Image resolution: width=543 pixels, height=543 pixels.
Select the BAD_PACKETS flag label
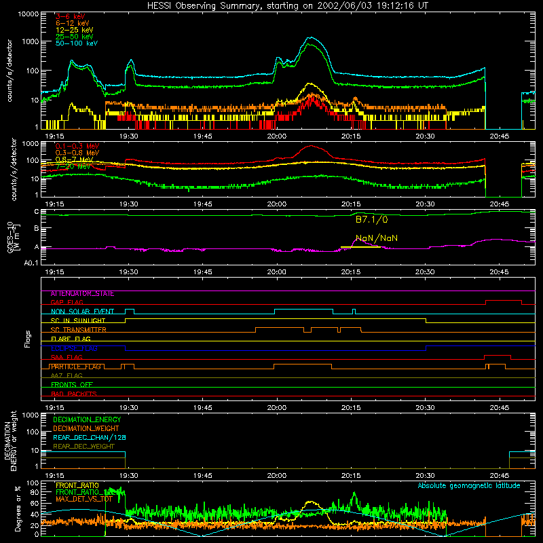click(x=74, y=394)
